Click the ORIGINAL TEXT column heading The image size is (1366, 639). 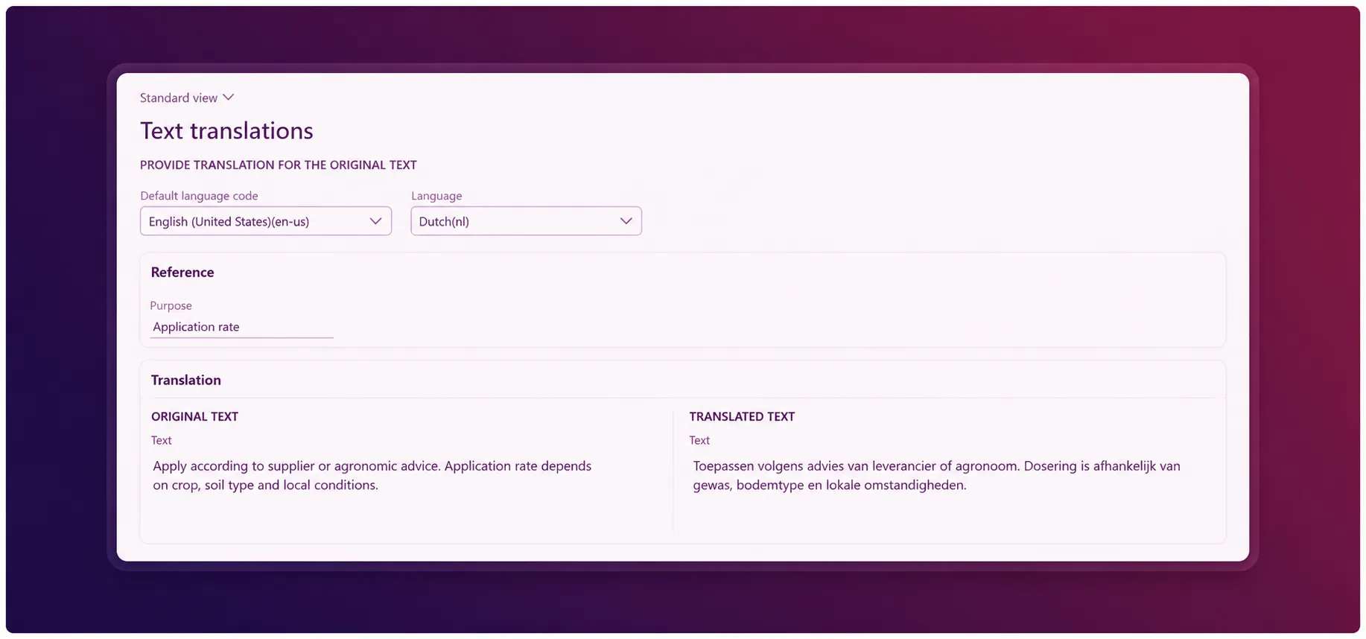pos(194,417)
